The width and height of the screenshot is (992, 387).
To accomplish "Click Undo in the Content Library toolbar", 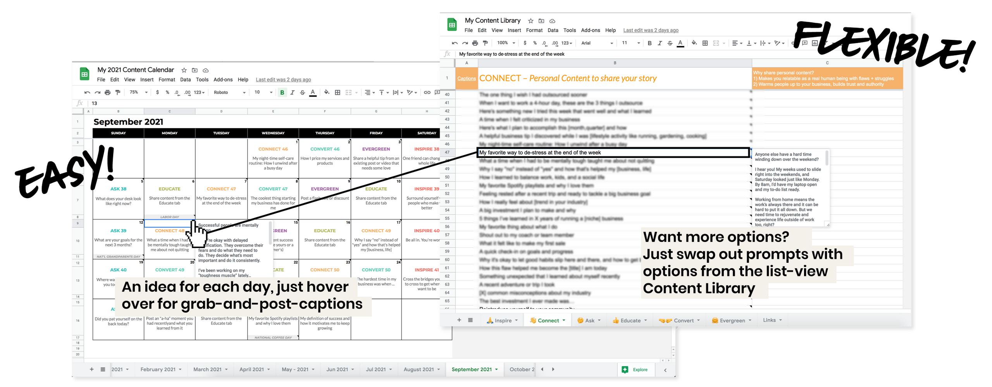I will pyautogui.click(x=455, y=43).
